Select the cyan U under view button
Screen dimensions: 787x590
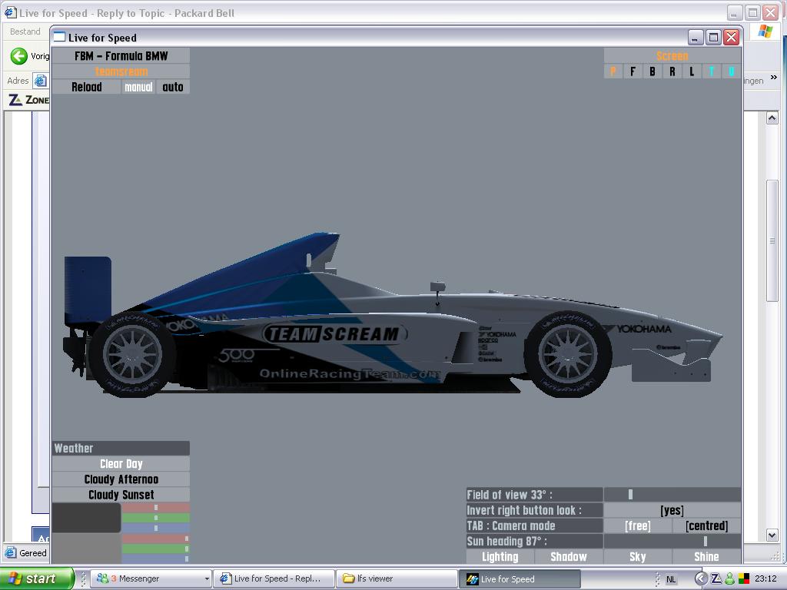731,71
